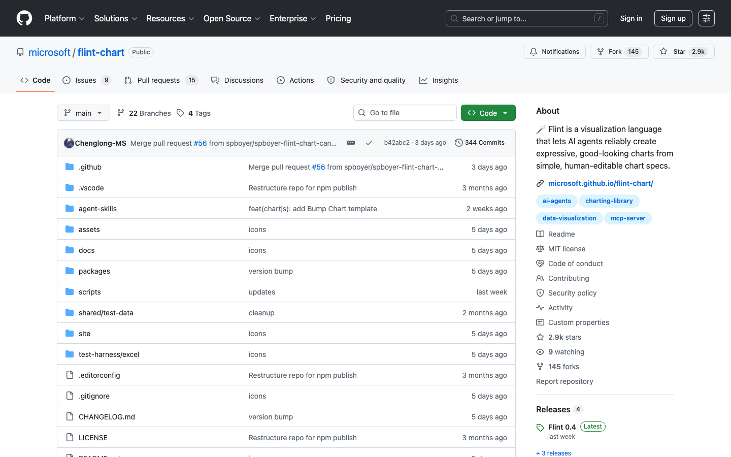Fork the flint-chart repository

click(x=619, y=52)
